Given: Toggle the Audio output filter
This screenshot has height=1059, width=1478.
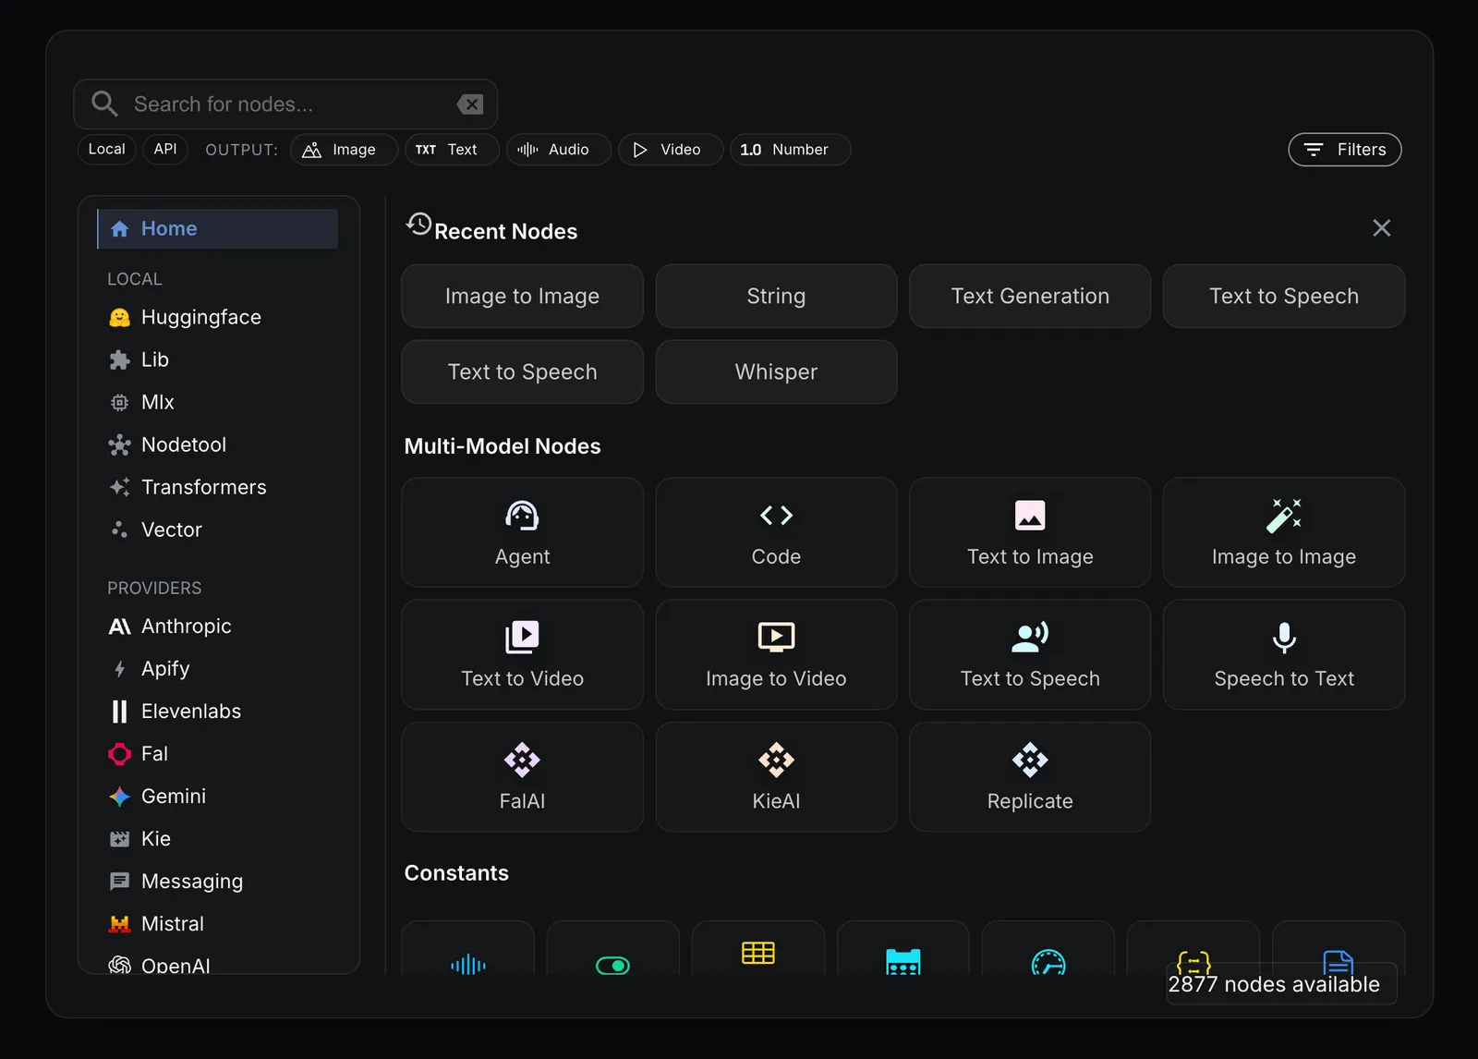Looking at the screenshot, I should (558, 150).
